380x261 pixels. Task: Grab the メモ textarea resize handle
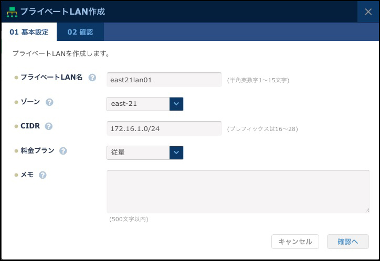click(x=367, y=210)
